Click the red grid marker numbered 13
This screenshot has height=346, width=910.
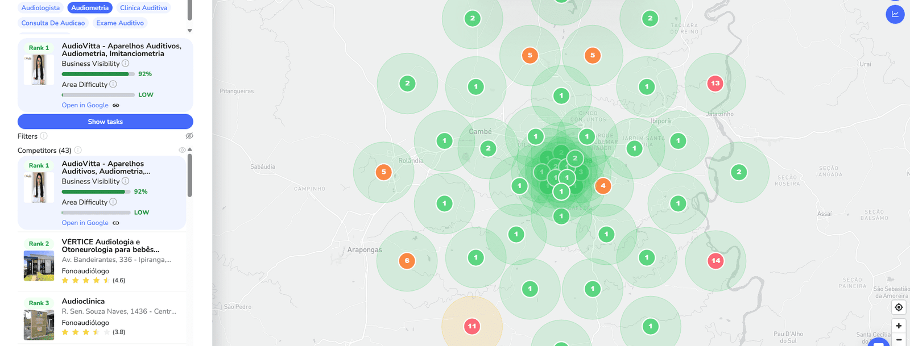tap(715, 84)
